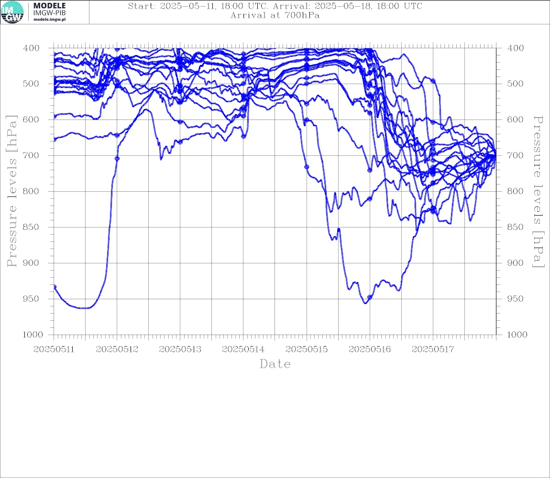The image size is (550, 478).
Task: Click the IMGW globe logo icon
Action: click(x=12, y=12)
